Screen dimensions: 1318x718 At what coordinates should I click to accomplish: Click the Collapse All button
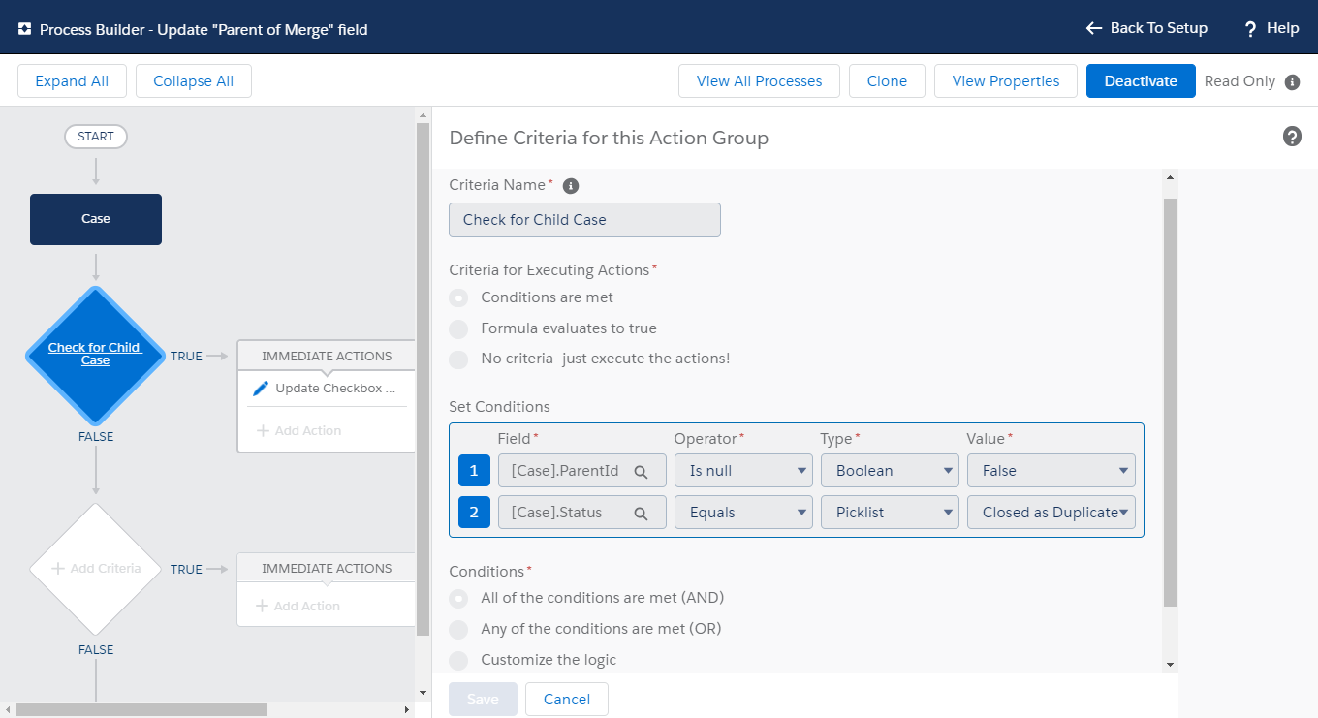click(194, 81)
